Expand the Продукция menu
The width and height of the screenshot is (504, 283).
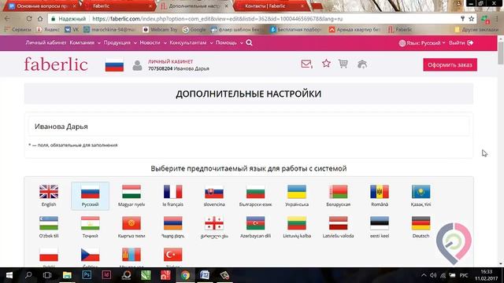pos(120,42)
